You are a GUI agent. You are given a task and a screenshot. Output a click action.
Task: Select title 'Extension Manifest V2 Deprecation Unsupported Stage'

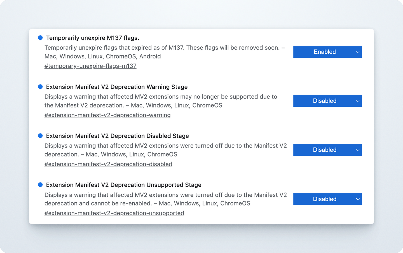coord(124,185)
